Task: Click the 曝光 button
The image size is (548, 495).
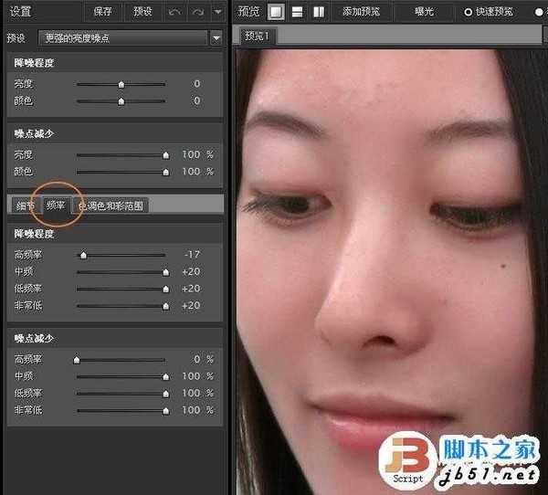Action: pyautogui.click(x=424, y=12)
